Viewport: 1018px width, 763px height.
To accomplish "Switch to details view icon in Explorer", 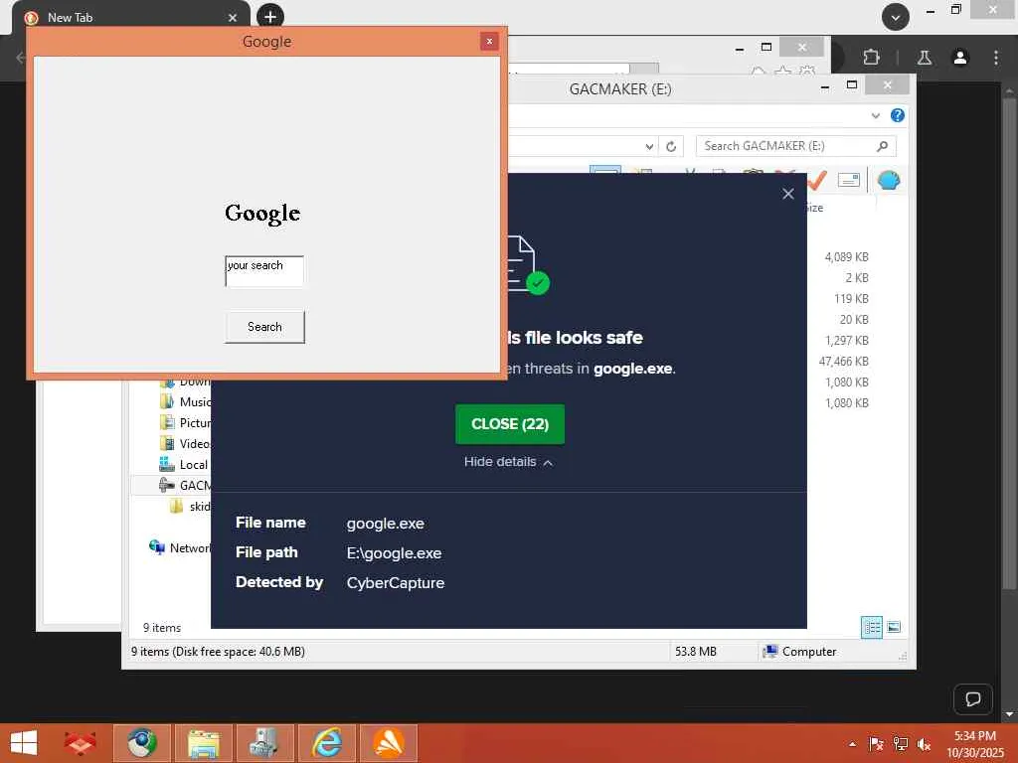I will click(871, 628).
